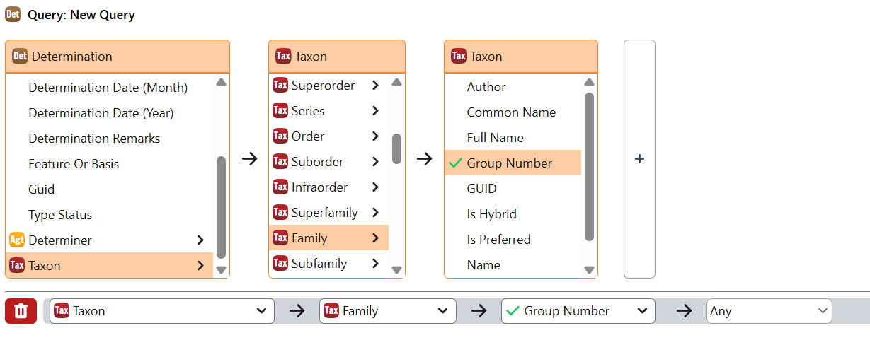870x357 pixels.
Task: Open the Family dropdown in query line
Action: (387, 311)
